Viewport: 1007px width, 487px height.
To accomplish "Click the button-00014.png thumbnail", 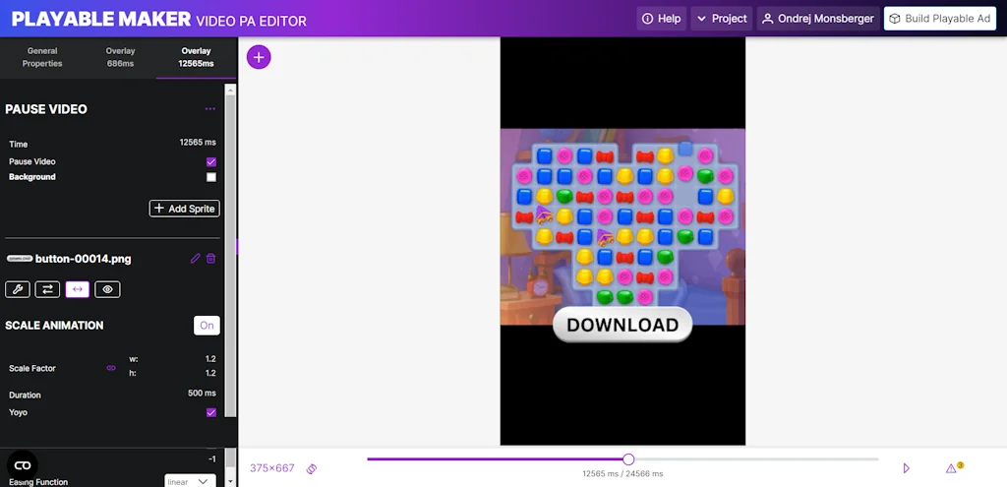I will coord(20,259).
